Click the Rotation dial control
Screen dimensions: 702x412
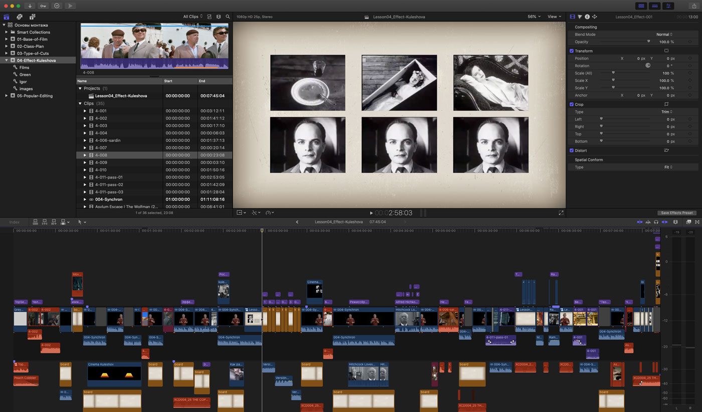648,66
